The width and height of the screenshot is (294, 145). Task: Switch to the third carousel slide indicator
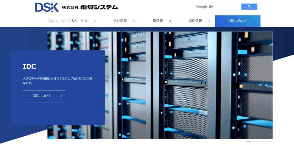coord(262,142)
